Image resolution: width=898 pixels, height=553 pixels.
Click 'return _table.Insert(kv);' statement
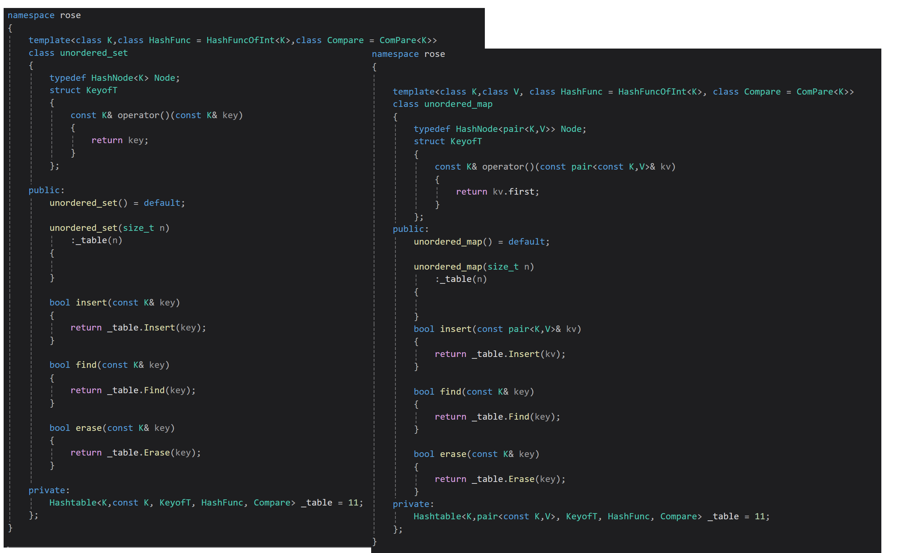499,354
